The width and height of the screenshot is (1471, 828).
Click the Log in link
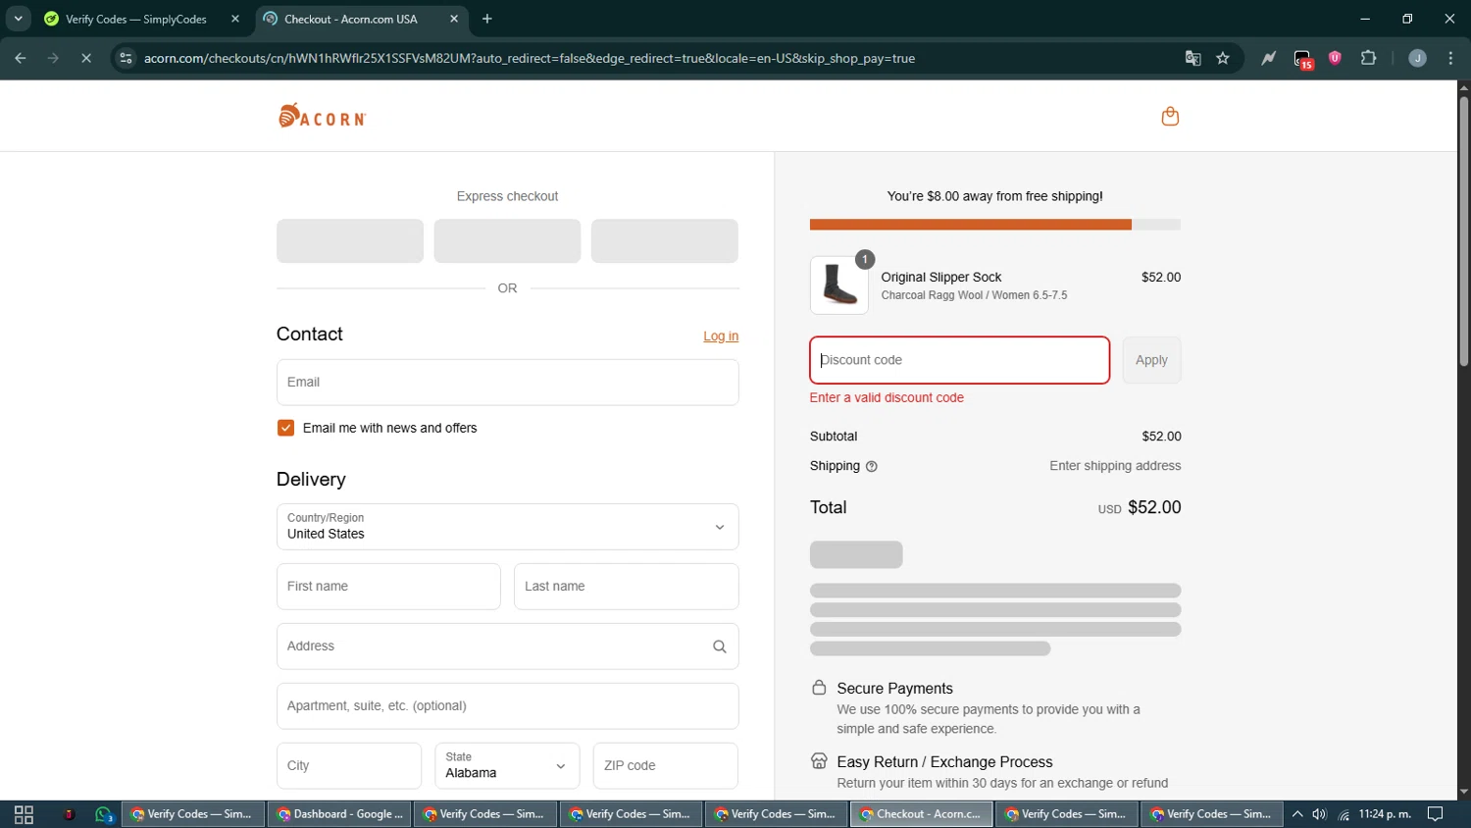pos(721,336)
